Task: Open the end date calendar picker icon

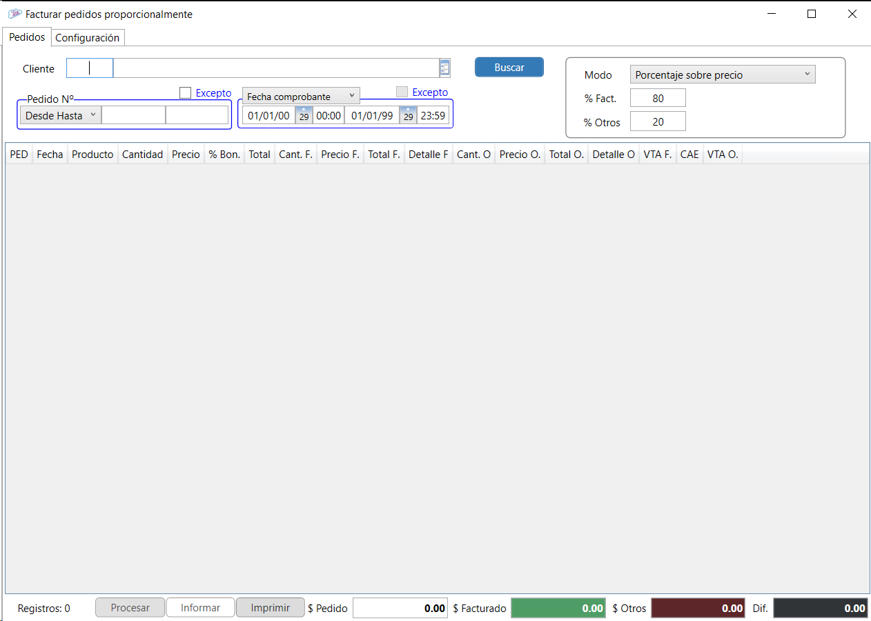Action: [x=408, y=115]
